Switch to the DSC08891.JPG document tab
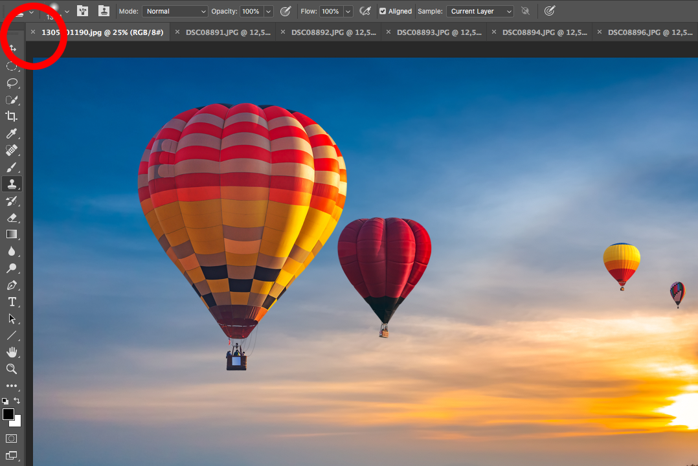 227,32
